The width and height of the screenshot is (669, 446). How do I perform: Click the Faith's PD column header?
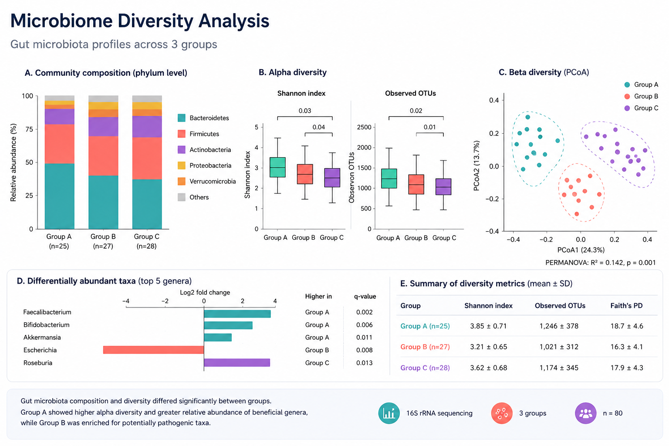(x=626, y=306)
